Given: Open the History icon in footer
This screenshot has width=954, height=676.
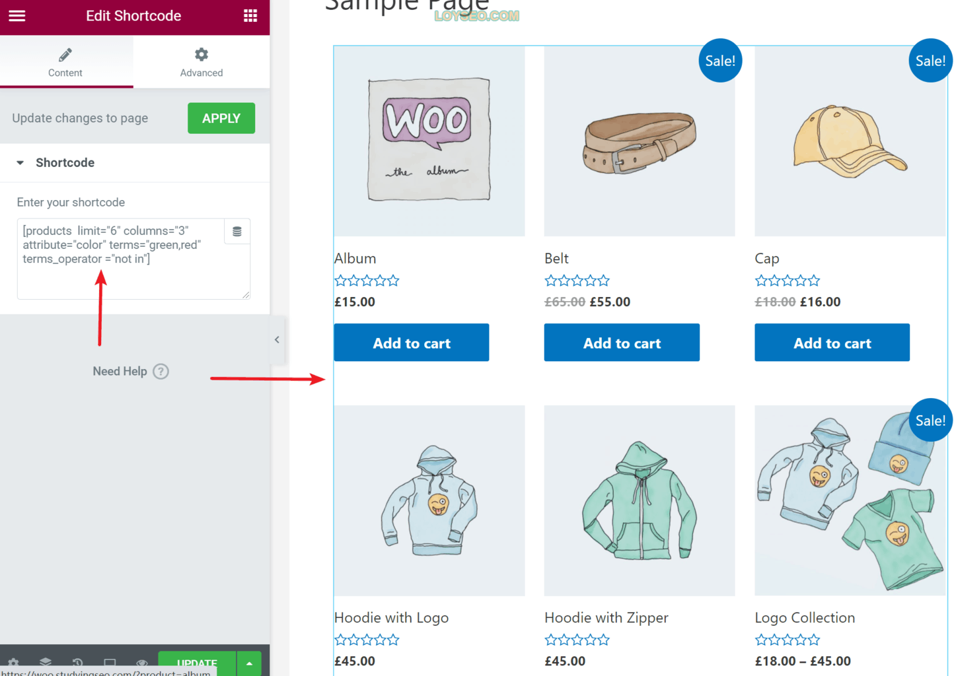Looking at the screenshot, I should point(77,663).
